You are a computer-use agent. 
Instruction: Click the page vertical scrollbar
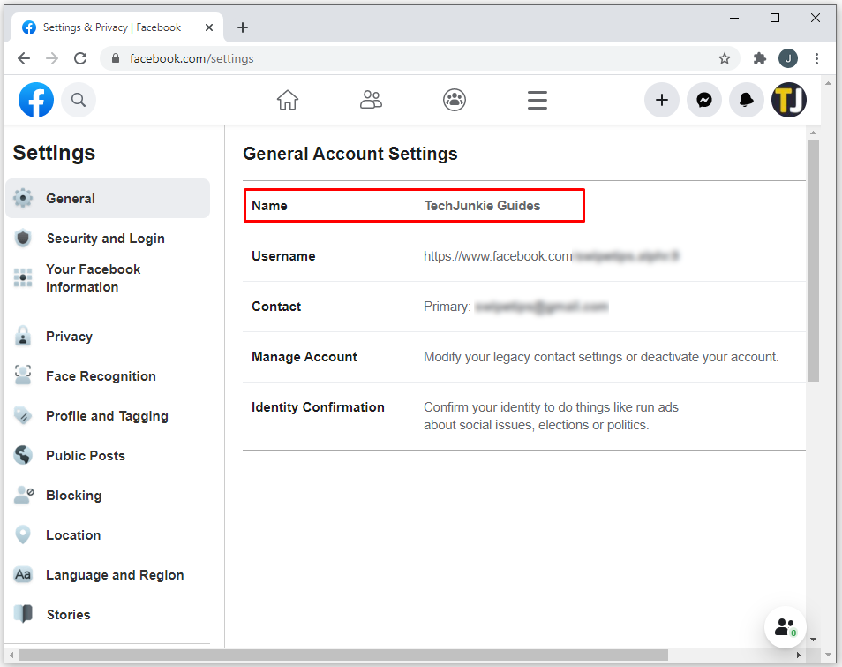[x=813, y=265]
